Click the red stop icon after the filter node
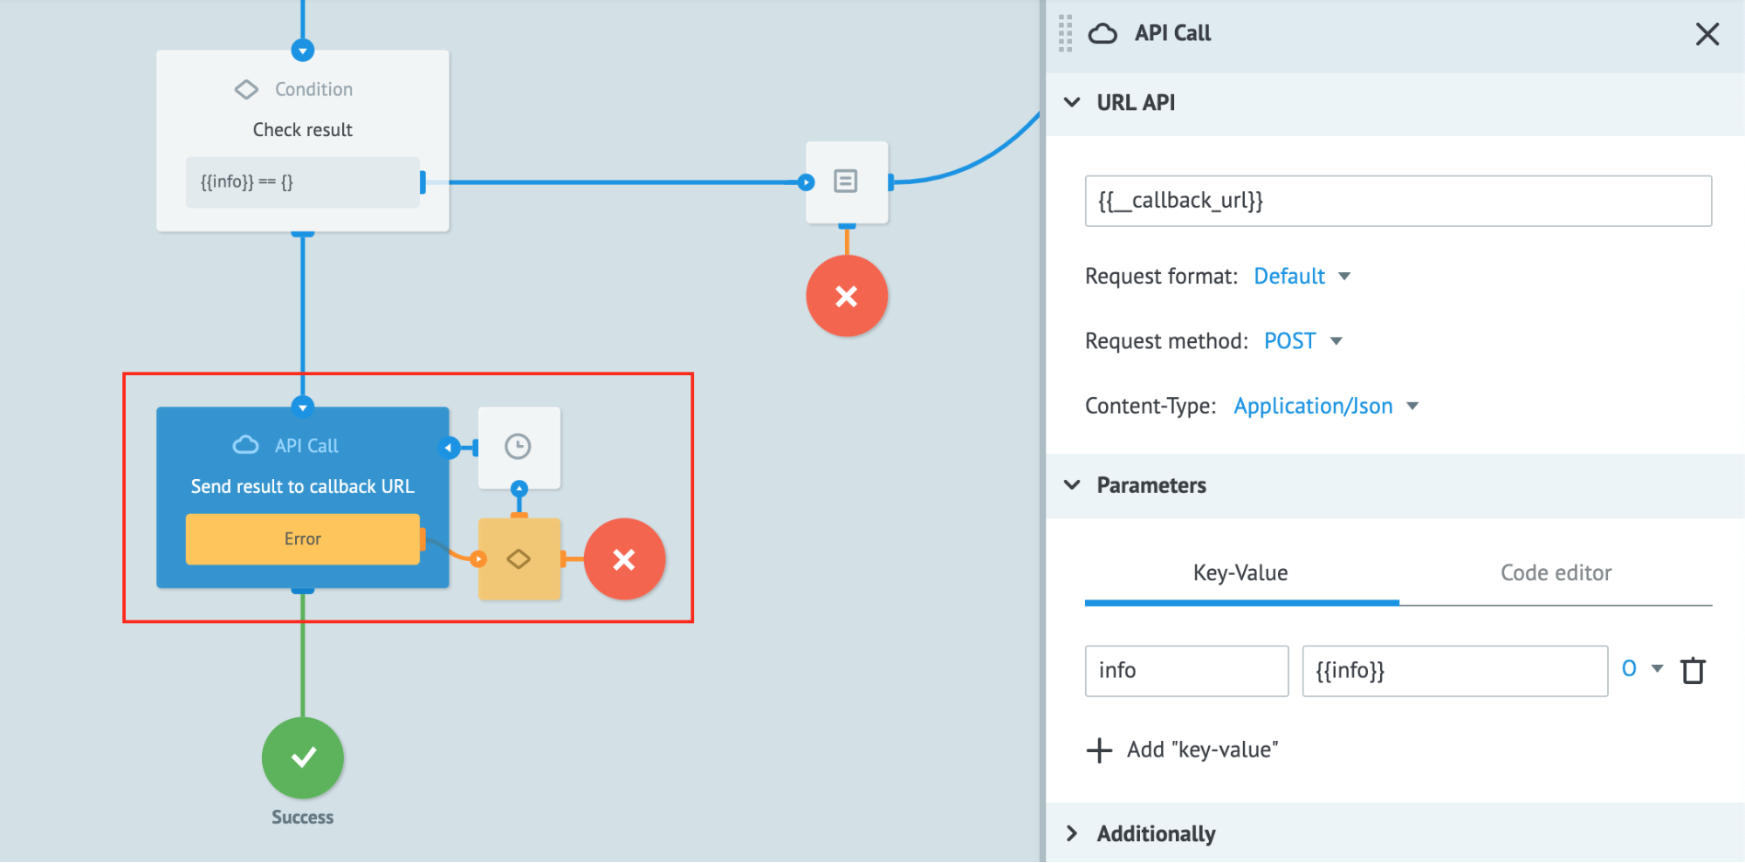 point(625,559)
